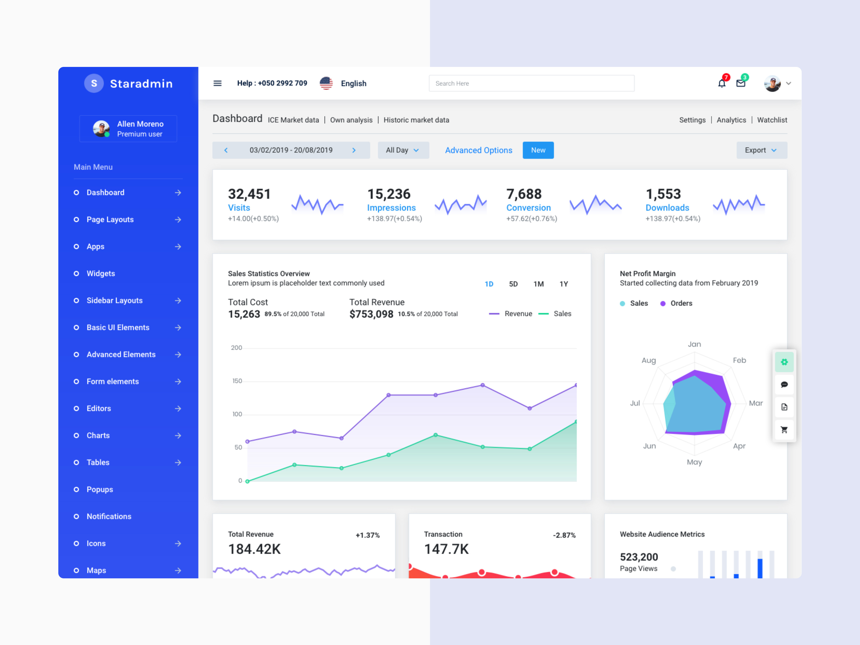Open the All Day dropdown
Image resolution: width=860 pixels, height=645 pixels.
click(x=403, y=150)
